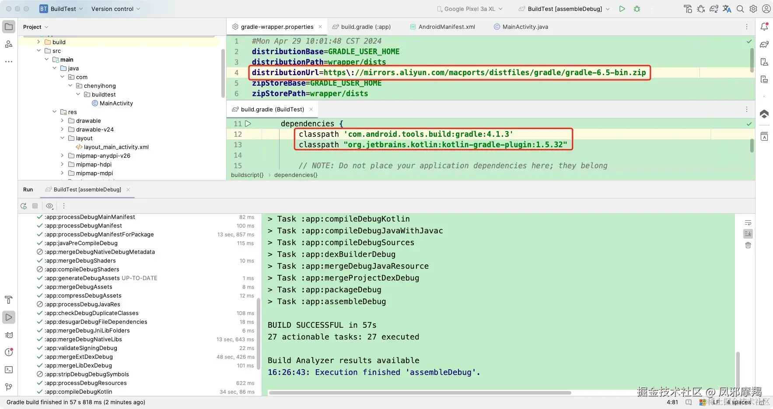Select layout_main_activity.xml in the Project tree
Image resolution: width=773 pixels, height=409 pixels.
point(112,147)
